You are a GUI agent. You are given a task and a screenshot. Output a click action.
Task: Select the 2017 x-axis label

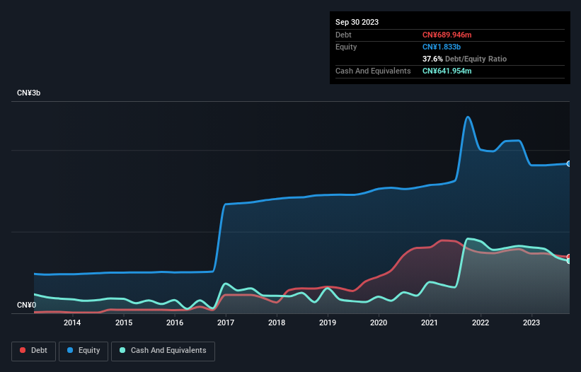(x=226, y=322)
